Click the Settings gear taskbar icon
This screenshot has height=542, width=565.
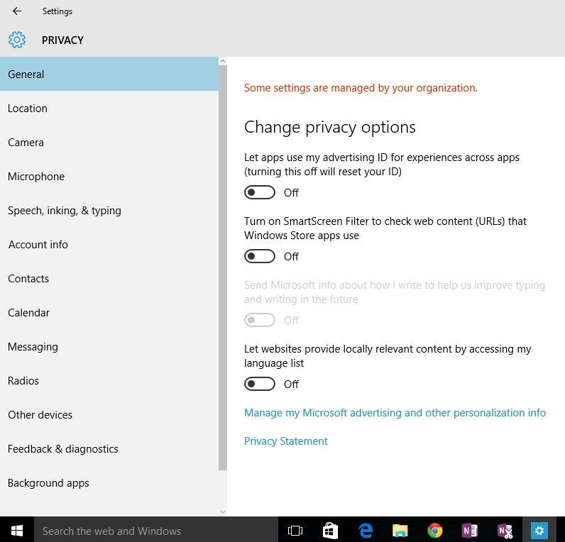539,531
